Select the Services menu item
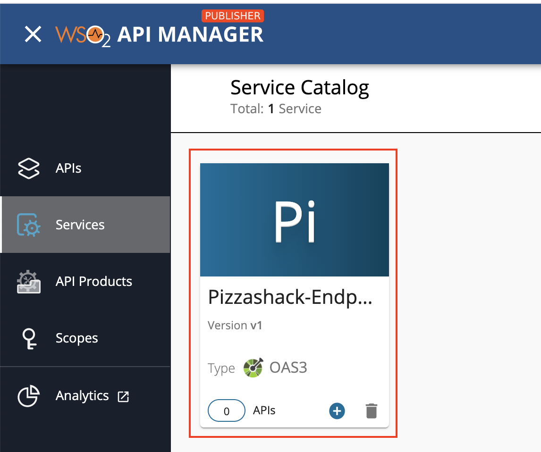541x452 pixels. coord(85,225)
